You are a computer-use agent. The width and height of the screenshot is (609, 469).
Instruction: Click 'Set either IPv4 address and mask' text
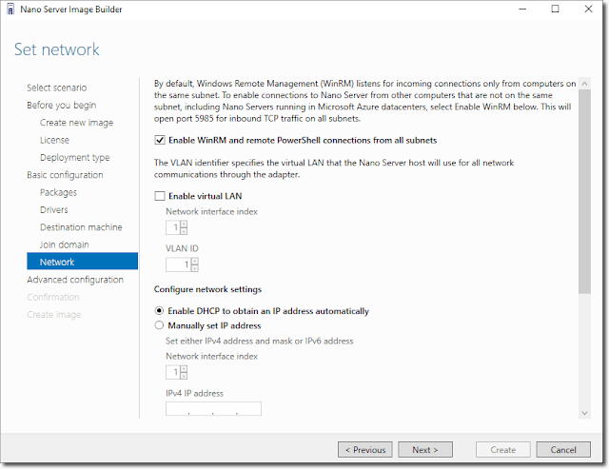(260, 341)
